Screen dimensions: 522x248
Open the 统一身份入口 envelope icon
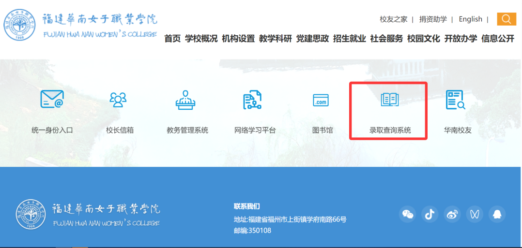(x=52, y=99)
